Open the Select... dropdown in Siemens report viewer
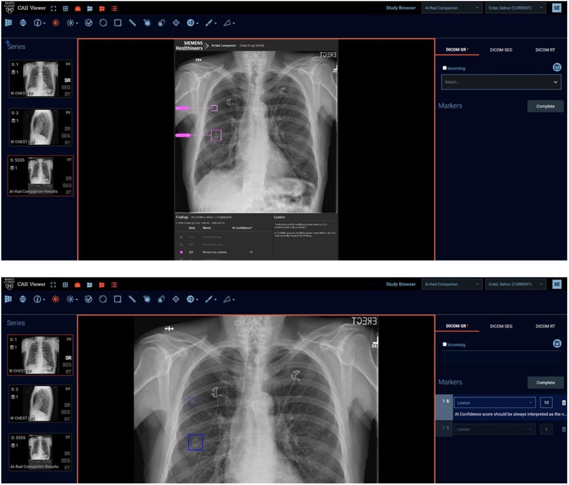This screenshot has height=485, width=569. click(501, 82)
